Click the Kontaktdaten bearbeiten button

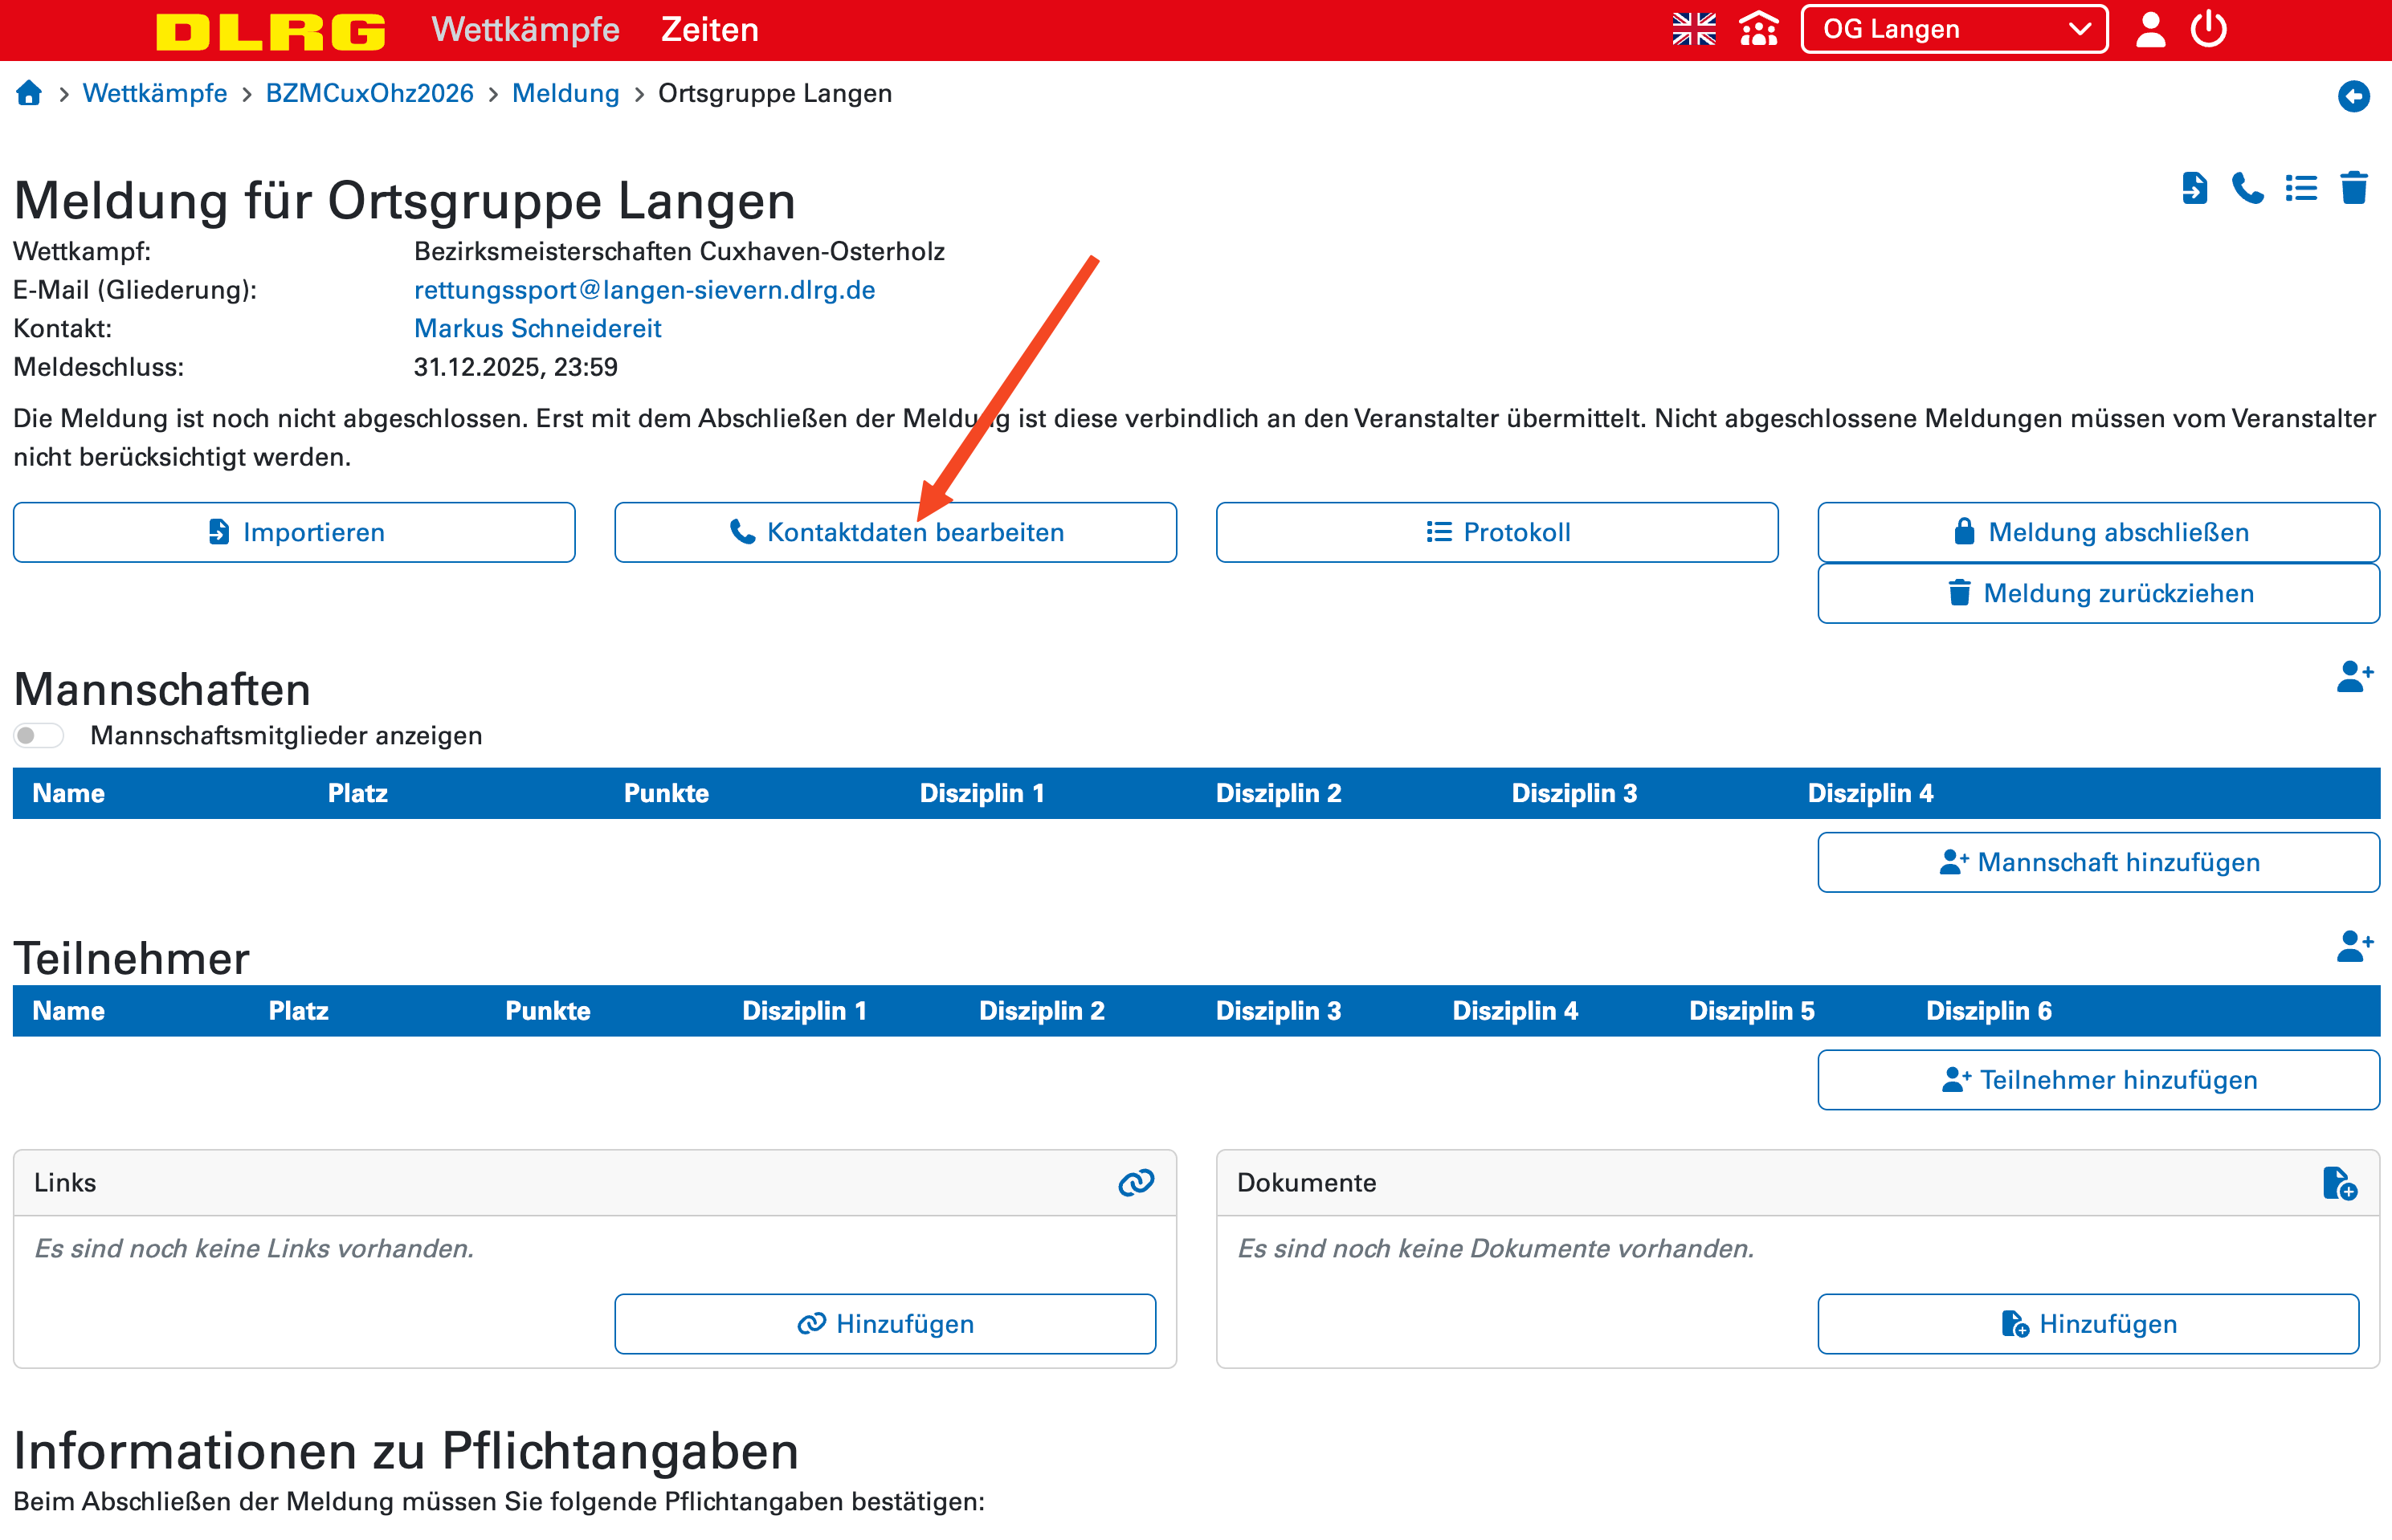pyautogui.click(x=896, y=532)
